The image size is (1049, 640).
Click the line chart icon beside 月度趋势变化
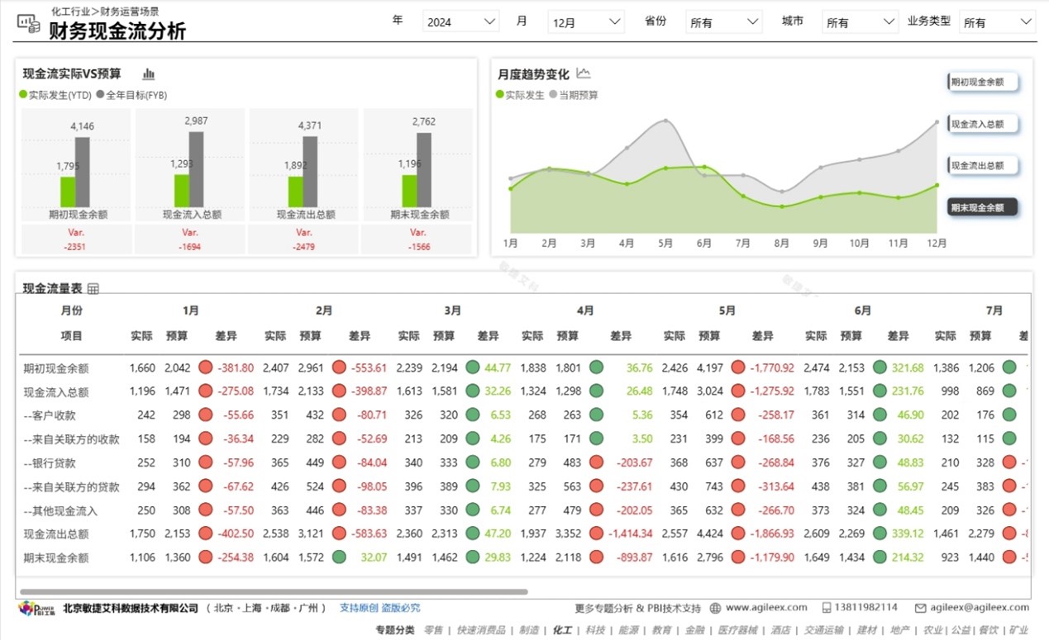tap(584, 73)
